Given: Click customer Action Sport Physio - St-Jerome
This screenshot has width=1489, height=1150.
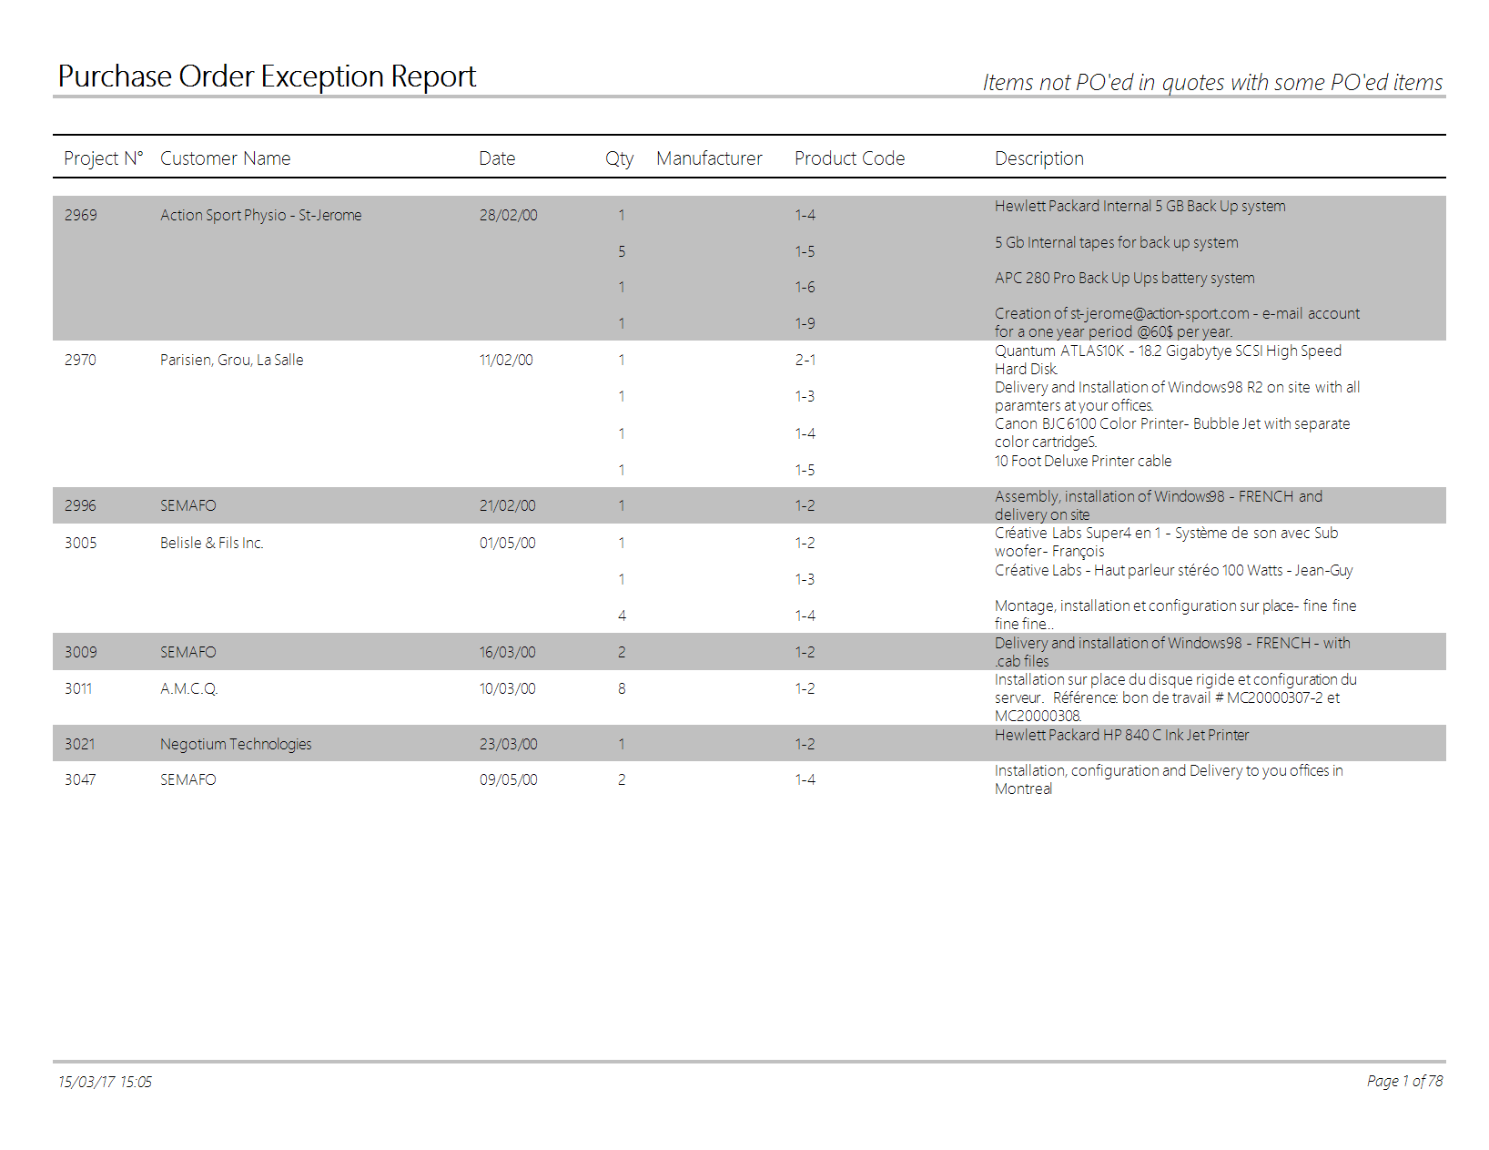Looking at the screenshot, I should [x=260, y=215].
